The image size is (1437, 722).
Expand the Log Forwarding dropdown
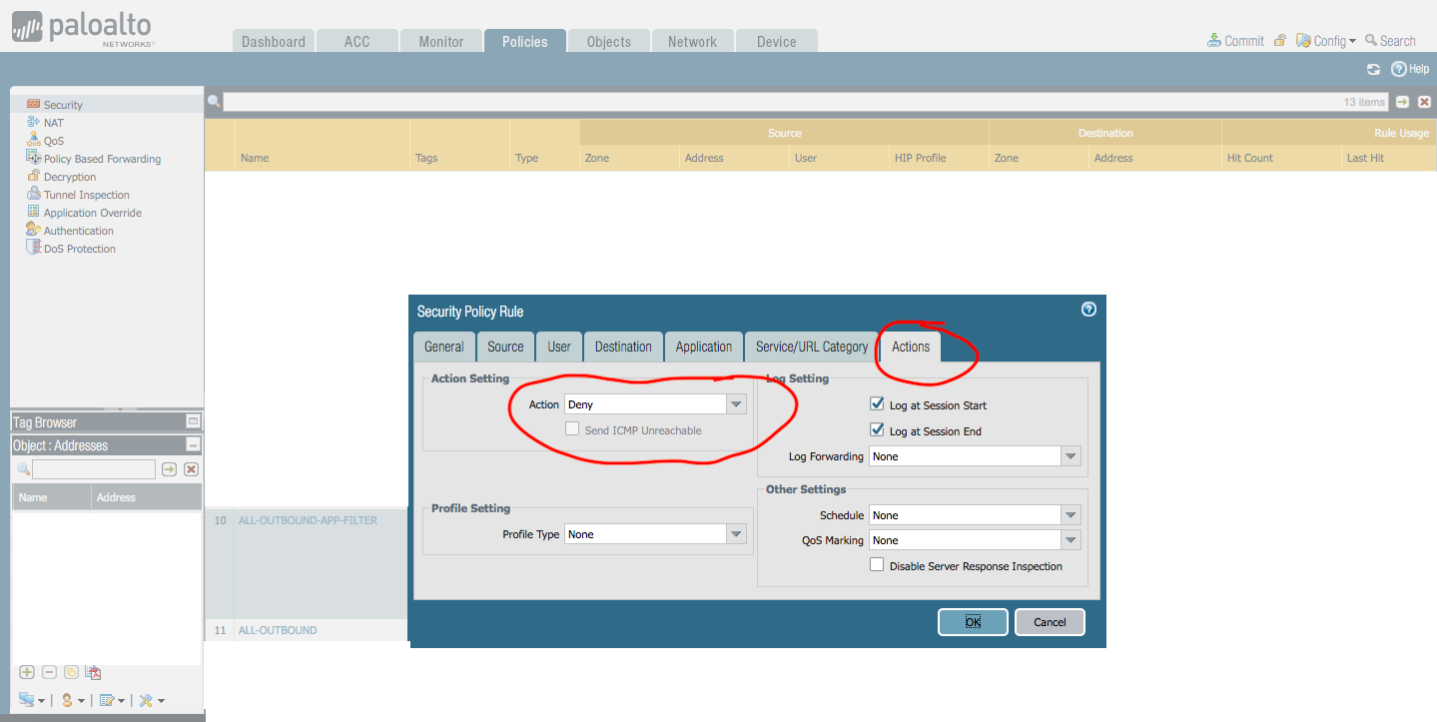(1071, 456)
